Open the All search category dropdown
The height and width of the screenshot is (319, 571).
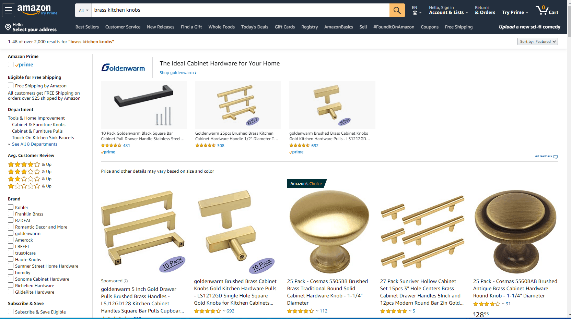(x=83, y=10)
